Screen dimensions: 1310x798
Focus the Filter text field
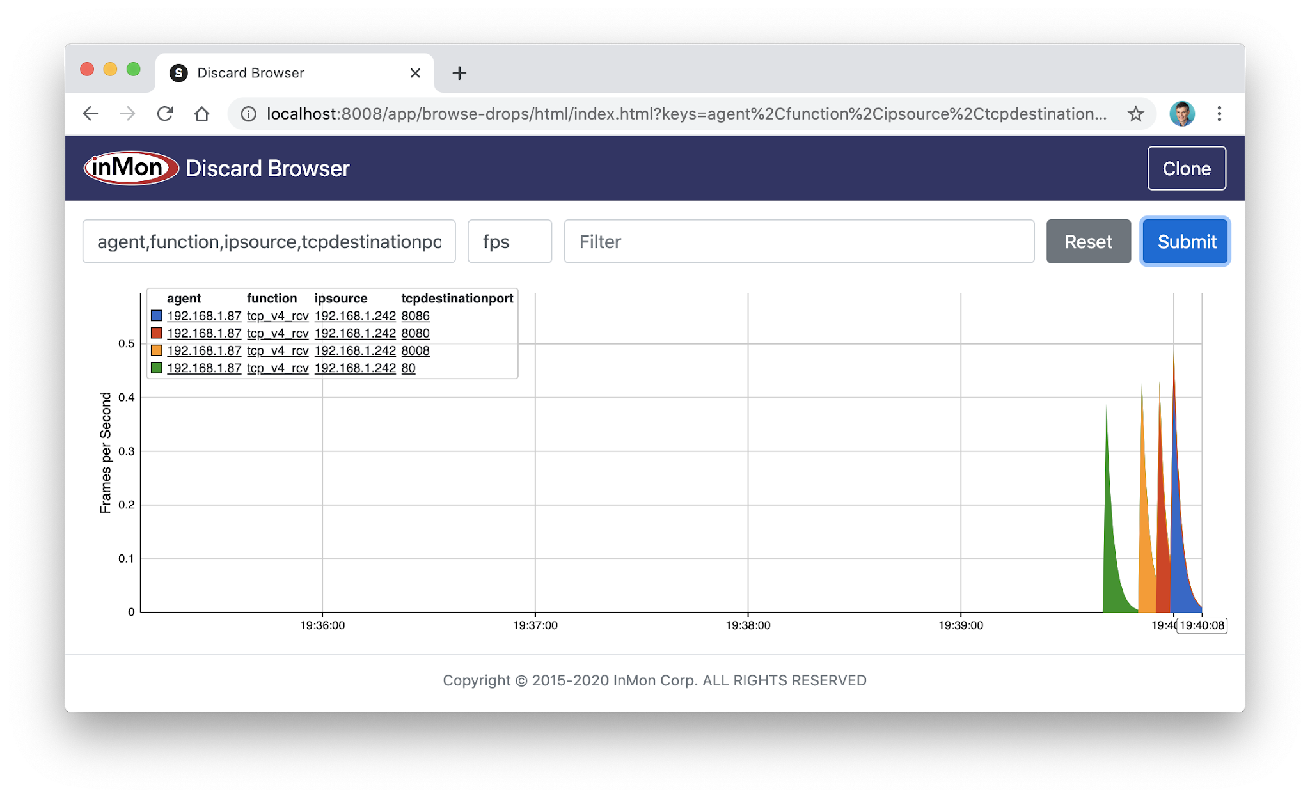(x=798, y=242)
